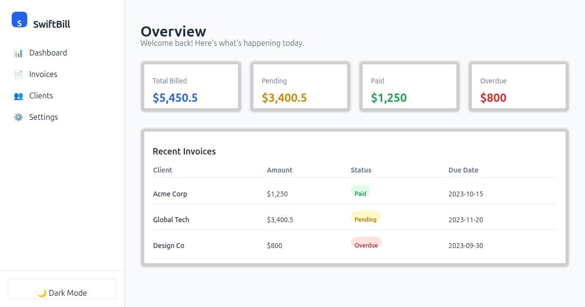The height and width of the screenshot is (307, 585).
Task: Click the yellow Pending status badge
Action: 366,217
